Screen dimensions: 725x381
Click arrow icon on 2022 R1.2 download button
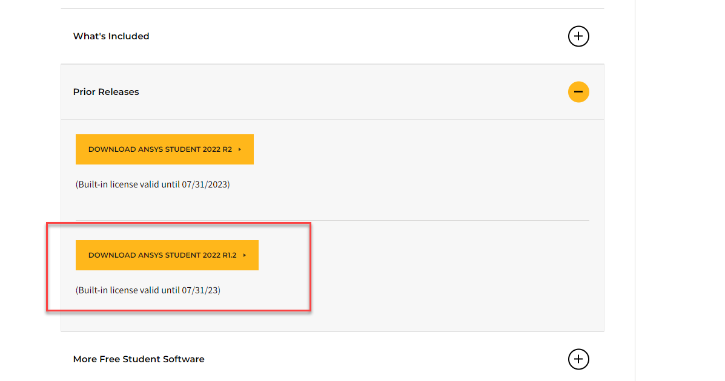[244, 255]
